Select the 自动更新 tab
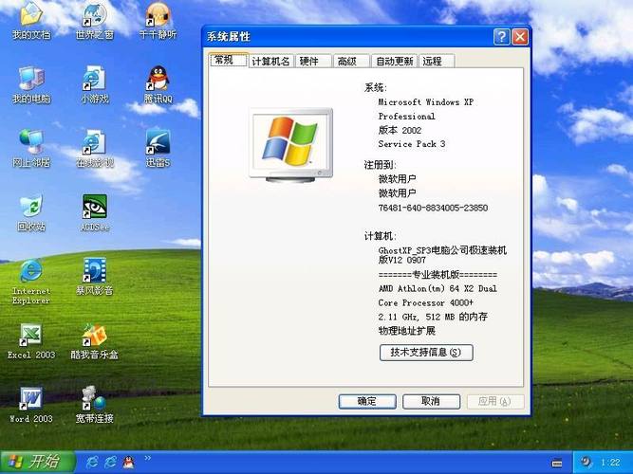 (x=394, y=62)
